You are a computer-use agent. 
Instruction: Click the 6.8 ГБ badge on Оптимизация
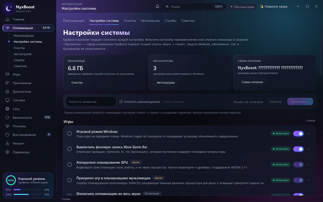pos(46,28)
